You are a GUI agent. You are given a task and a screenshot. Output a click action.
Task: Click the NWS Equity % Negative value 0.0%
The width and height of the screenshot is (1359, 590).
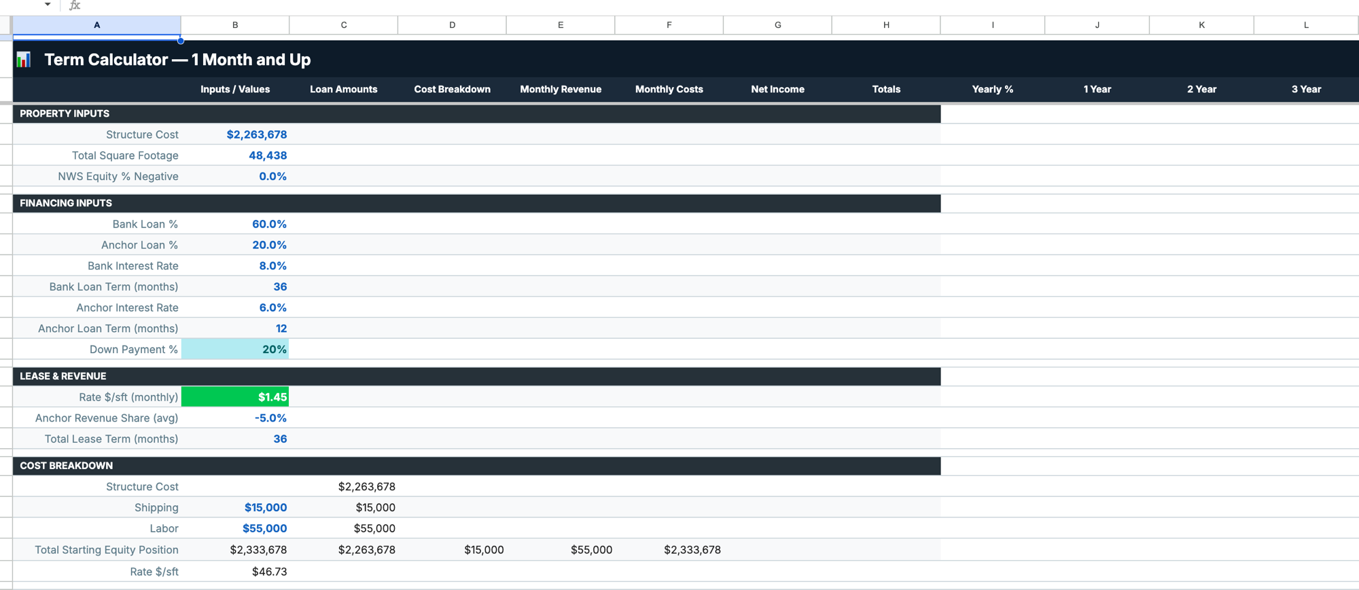click(x=272, y=177)
